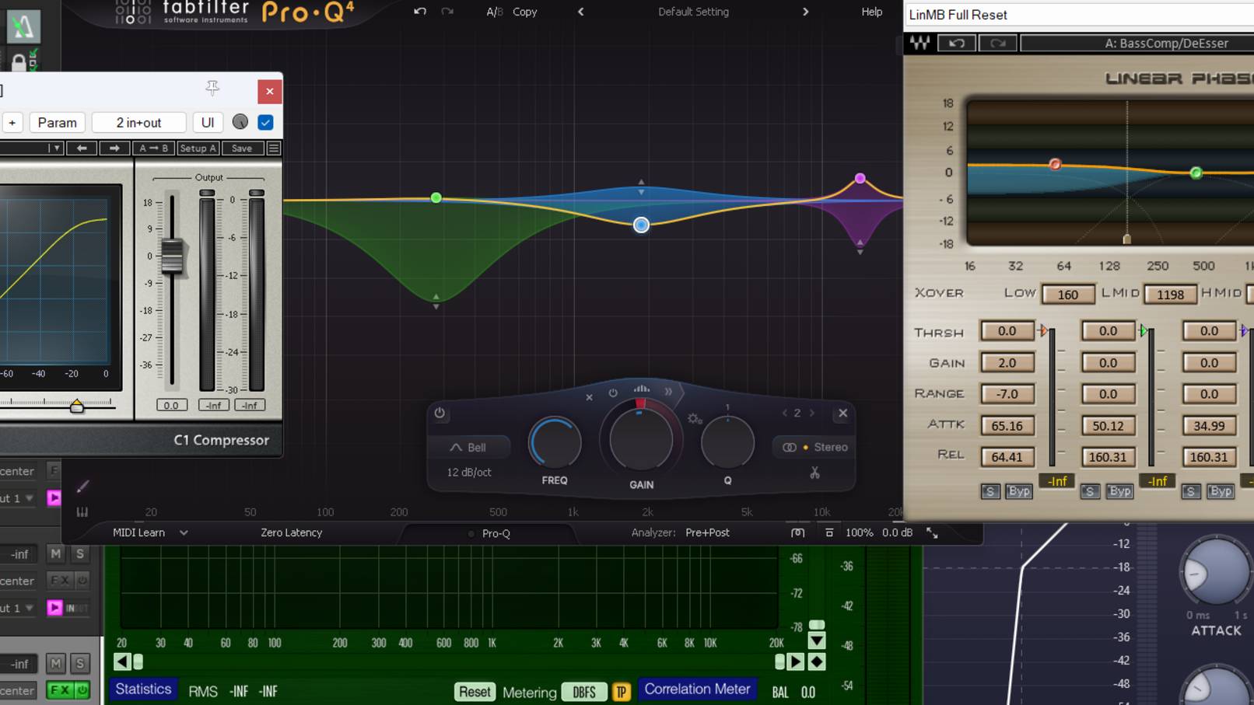Screen dimensions: 1254x705
Task: Select the blue EQ band node
Action: (x=641, y=225)
